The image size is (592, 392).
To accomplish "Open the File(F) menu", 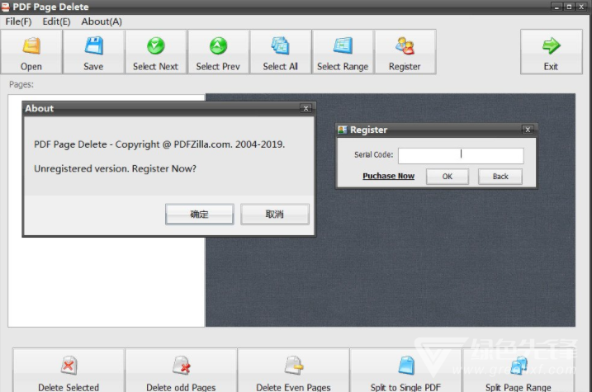I will tap(18, 21).
